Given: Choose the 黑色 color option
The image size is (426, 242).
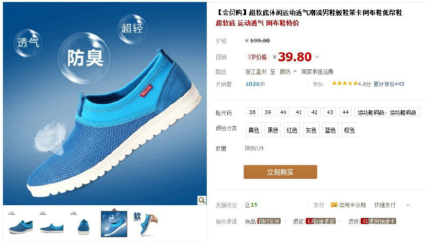Looking at the screenshot, I should [273, 130].
